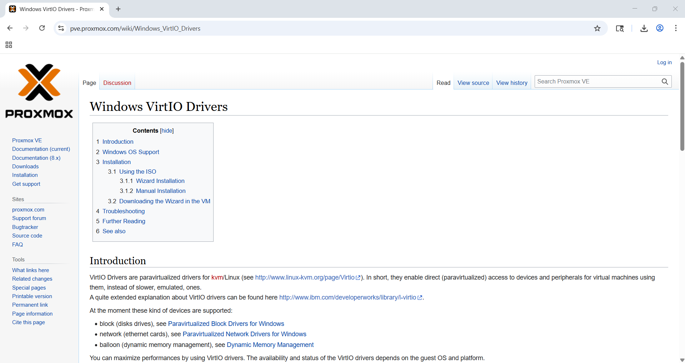Screen dimensions: 685x363
Task: Open site information icon in address bar
Action: pyautogui.click(x=61, y=28)
